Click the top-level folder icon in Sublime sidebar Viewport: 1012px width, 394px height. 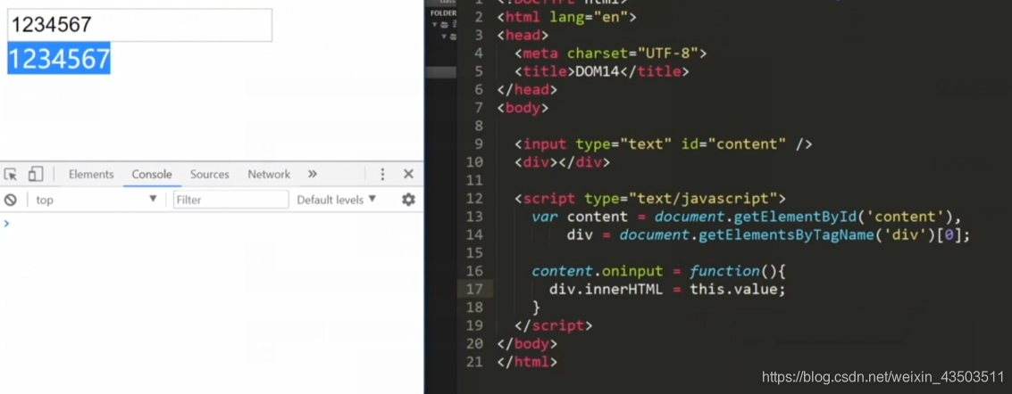click(445, 24)
